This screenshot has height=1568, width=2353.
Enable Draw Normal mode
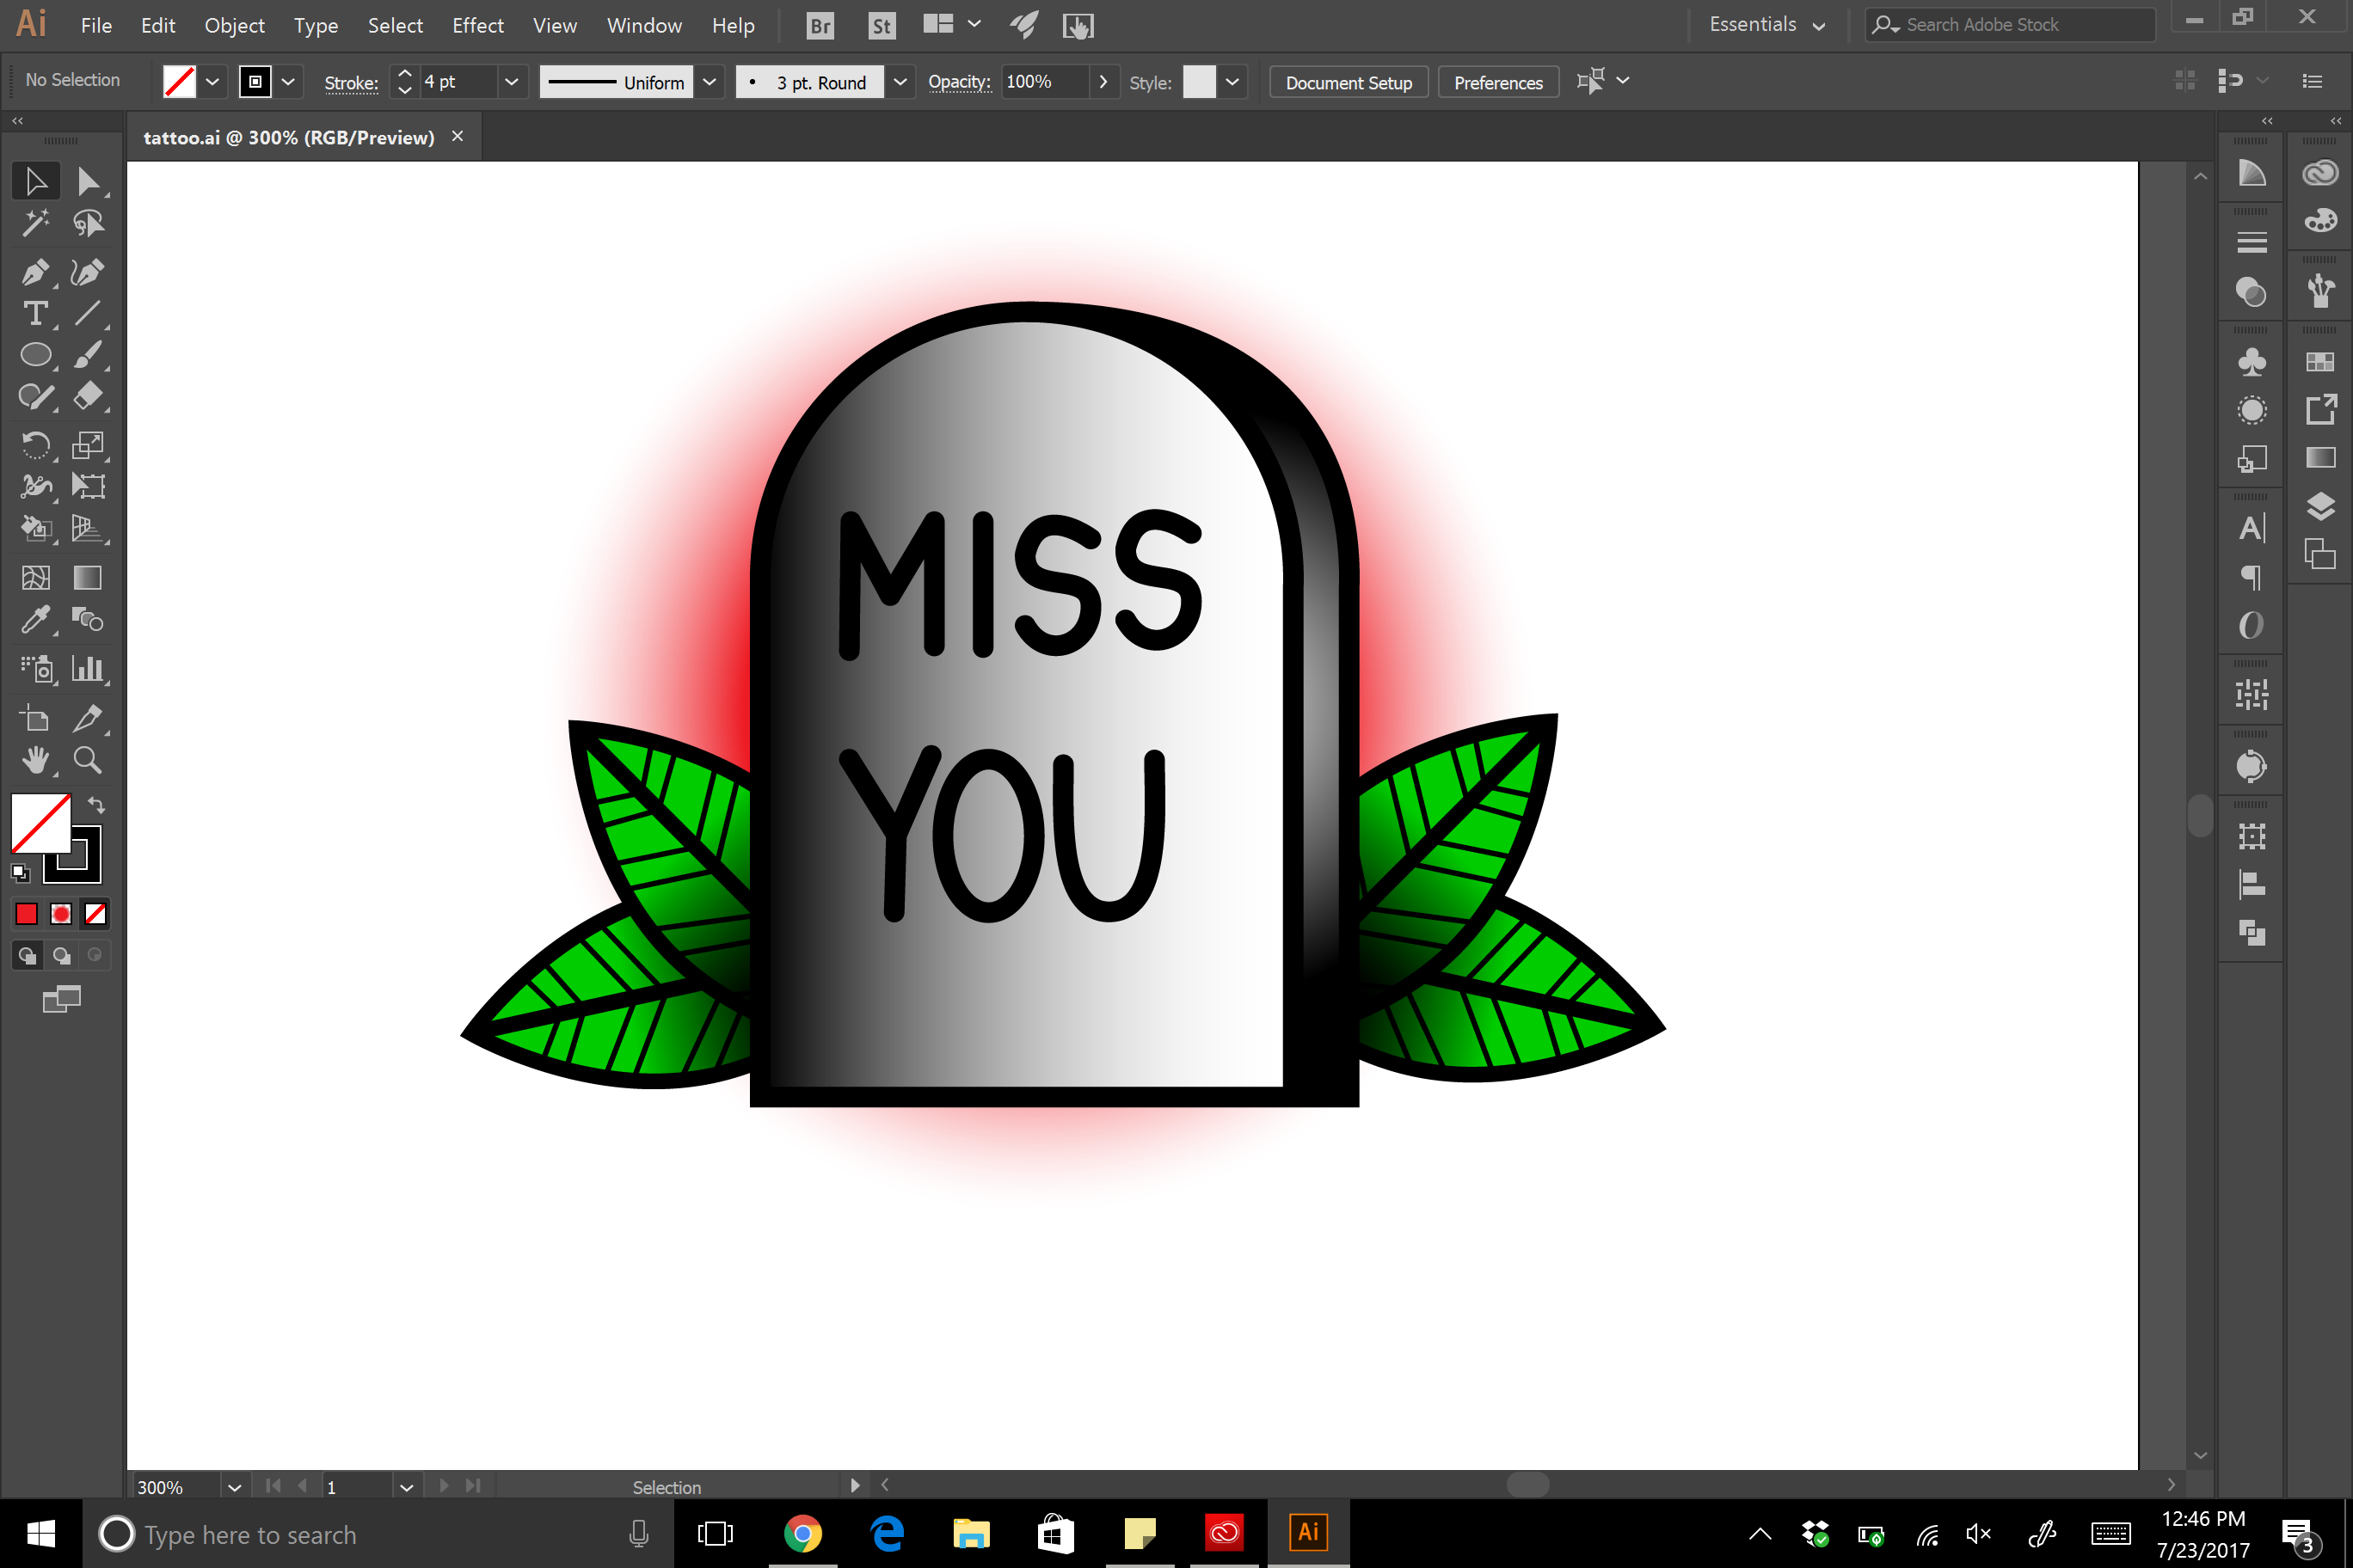[x=27, y=956]
